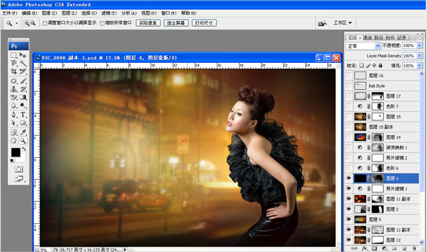Screen dimensions: 427x252
Task: Open the opacity slider arrow
Action: click(420, 46)
